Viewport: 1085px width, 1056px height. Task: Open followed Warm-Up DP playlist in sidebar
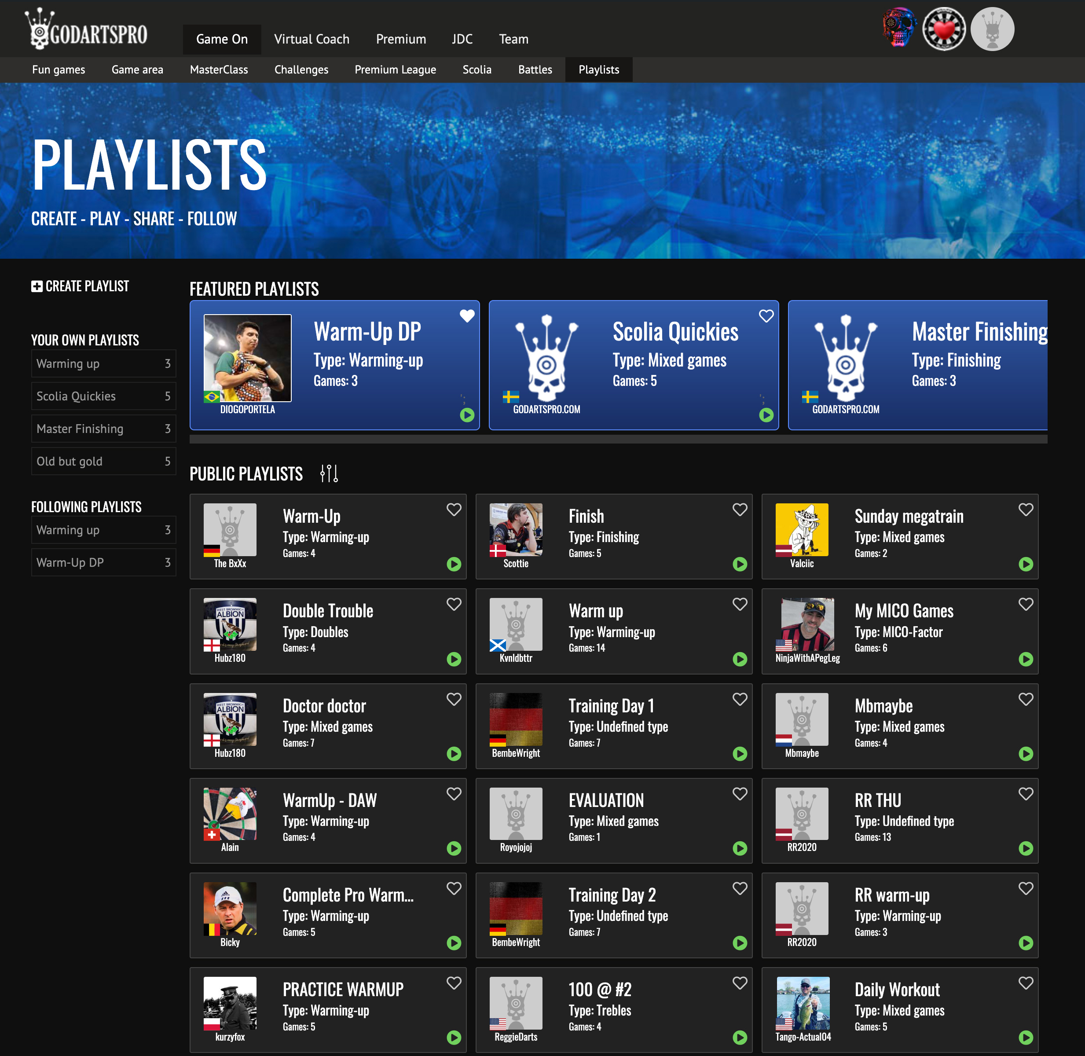103,562
